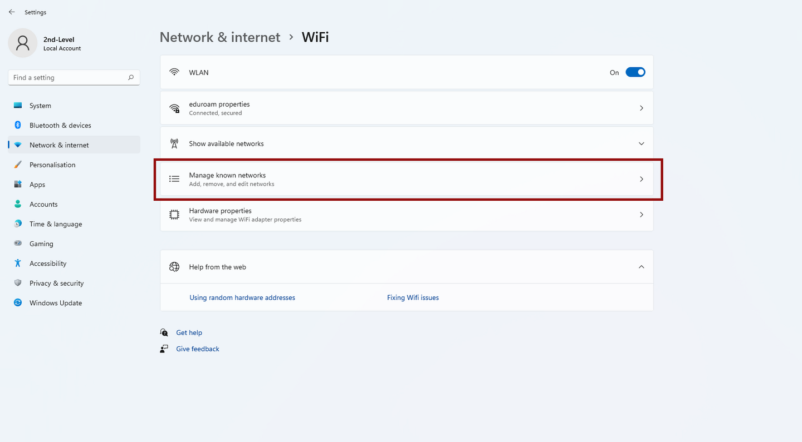
Task: Click the Accounts person icon in sidebar
Action: pos(18,204)
